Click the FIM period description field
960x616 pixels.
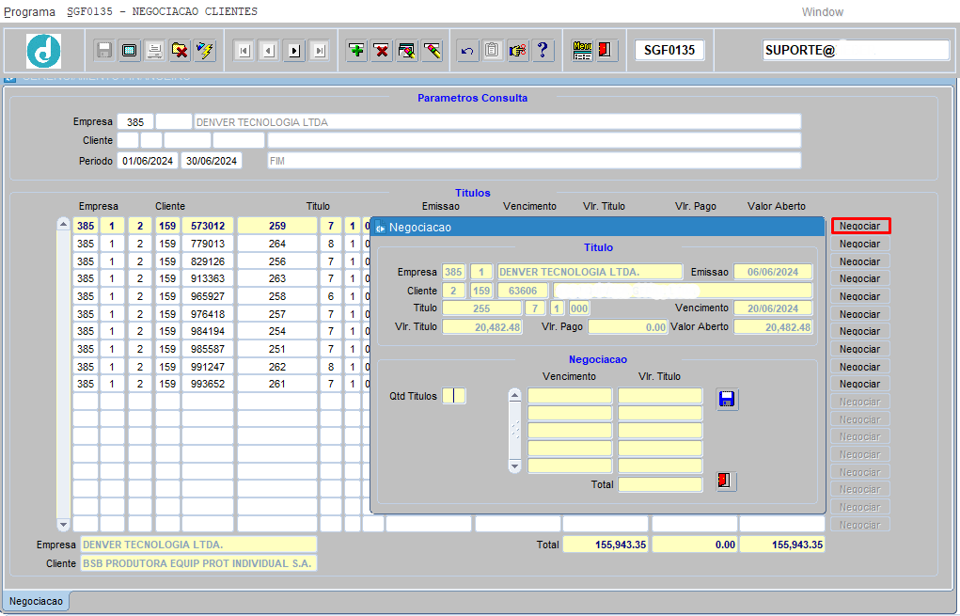534,161
